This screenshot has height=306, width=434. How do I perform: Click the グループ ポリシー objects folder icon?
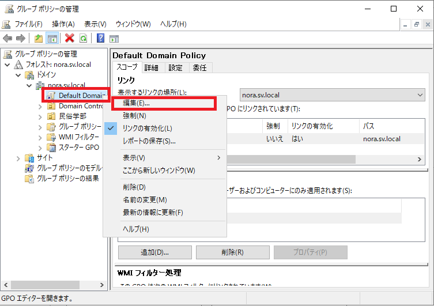coord(51,127)
